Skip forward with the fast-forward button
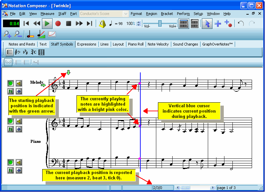The width and height of the screenshot is (266, 192). (x=79, y=24)
